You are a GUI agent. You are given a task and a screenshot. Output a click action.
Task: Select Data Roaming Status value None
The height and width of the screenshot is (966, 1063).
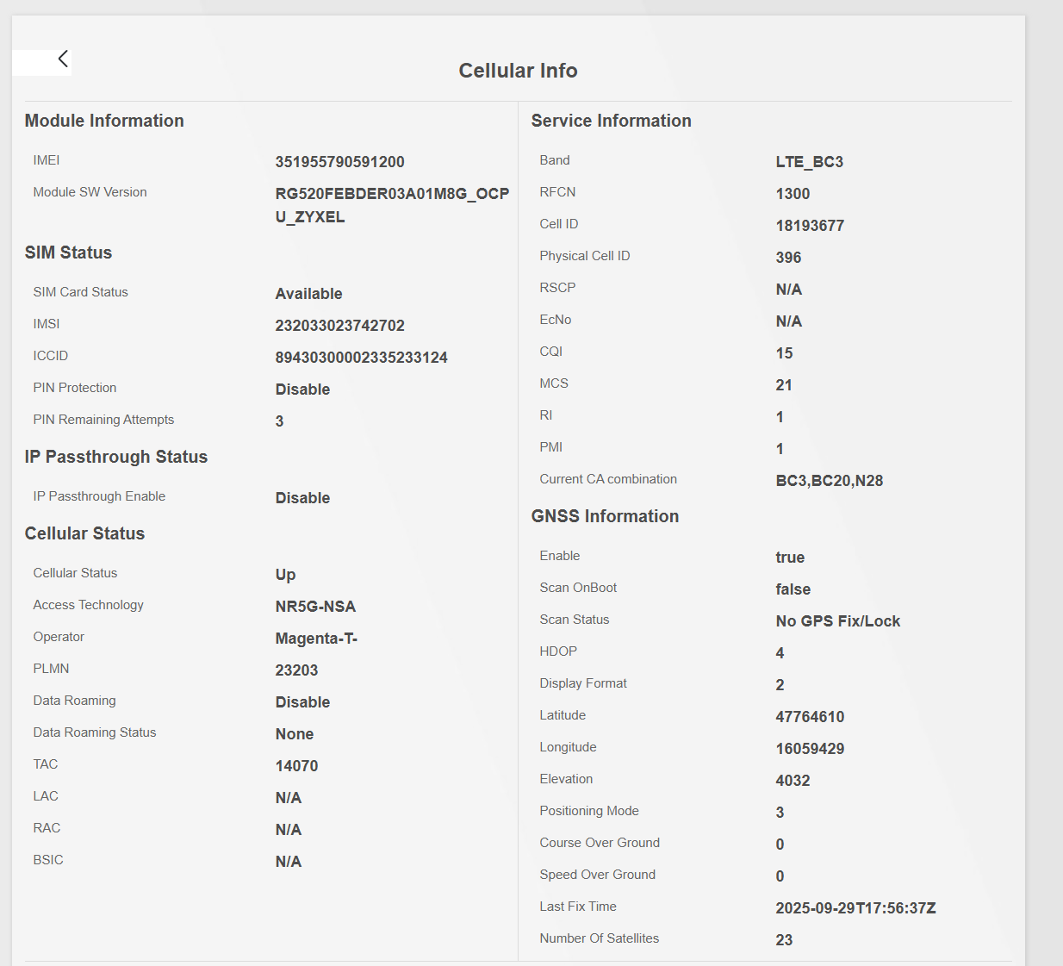[294, 734]
